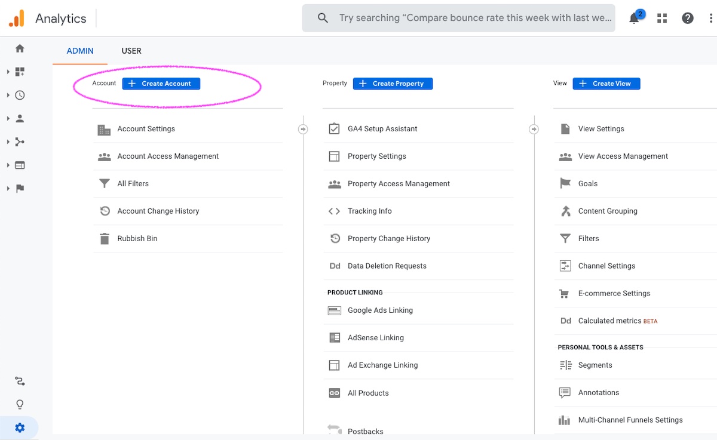Expand the Conversions flag section
717x440 pixels.
[20, 189]
